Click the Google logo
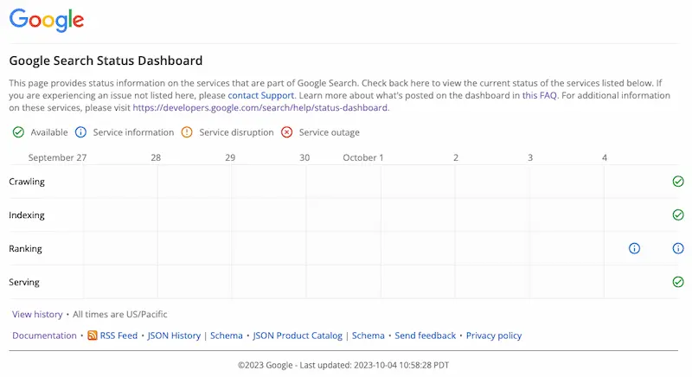 47,20
